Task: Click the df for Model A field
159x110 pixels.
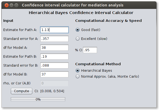Action: pos(54,48)
